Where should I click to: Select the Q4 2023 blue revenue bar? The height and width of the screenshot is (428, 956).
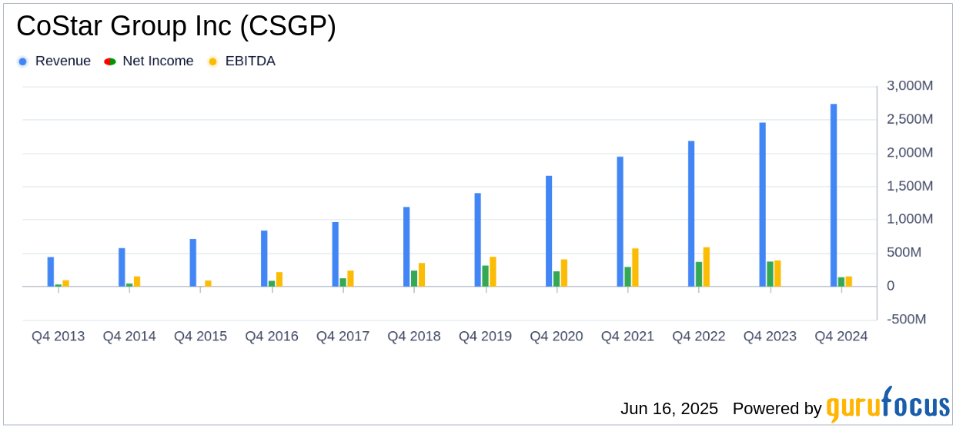coord(763,204)
